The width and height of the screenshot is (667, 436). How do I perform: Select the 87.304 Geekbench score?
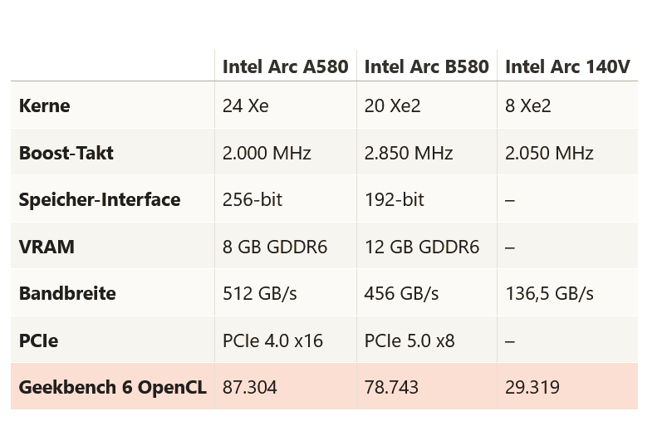click(x=250, y=387)
